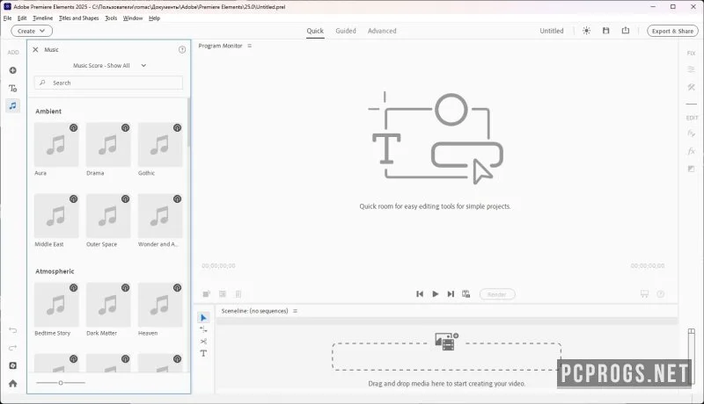
Task: Open the Edit menu
Action: point(22,18)
